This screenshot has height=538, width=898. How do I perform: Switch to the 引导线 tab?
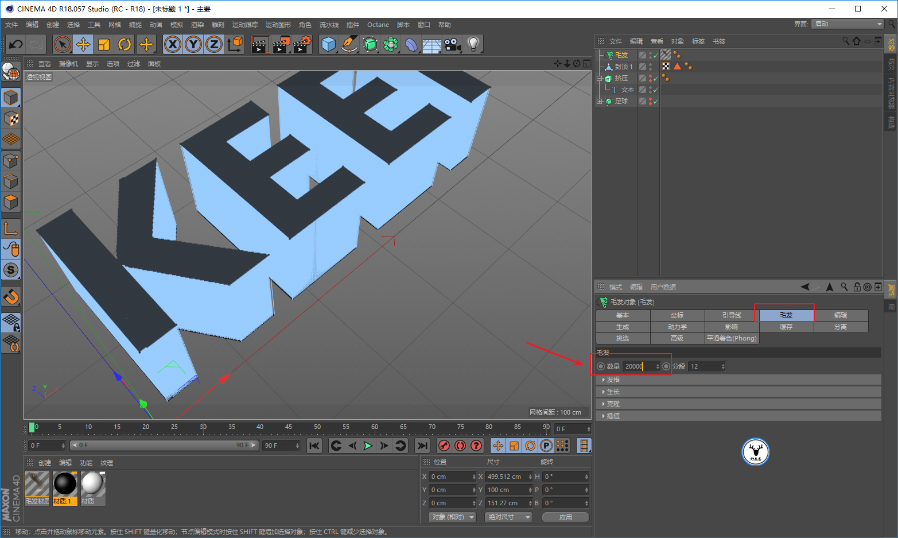pos(732,315)
